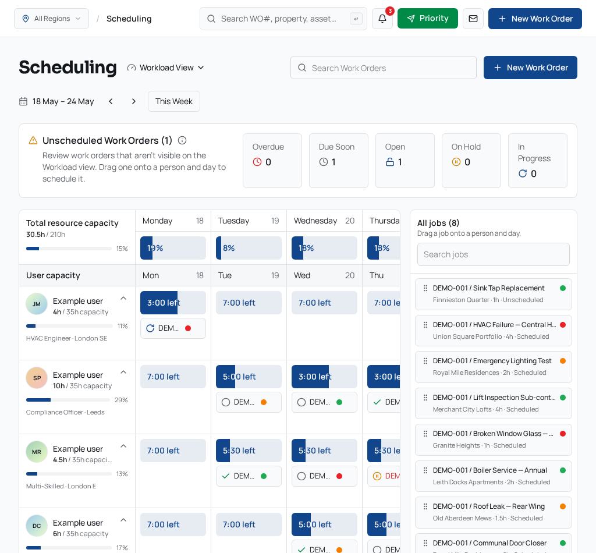Click MR's Wednesday 5:30 left slot

tap(324, 451)
